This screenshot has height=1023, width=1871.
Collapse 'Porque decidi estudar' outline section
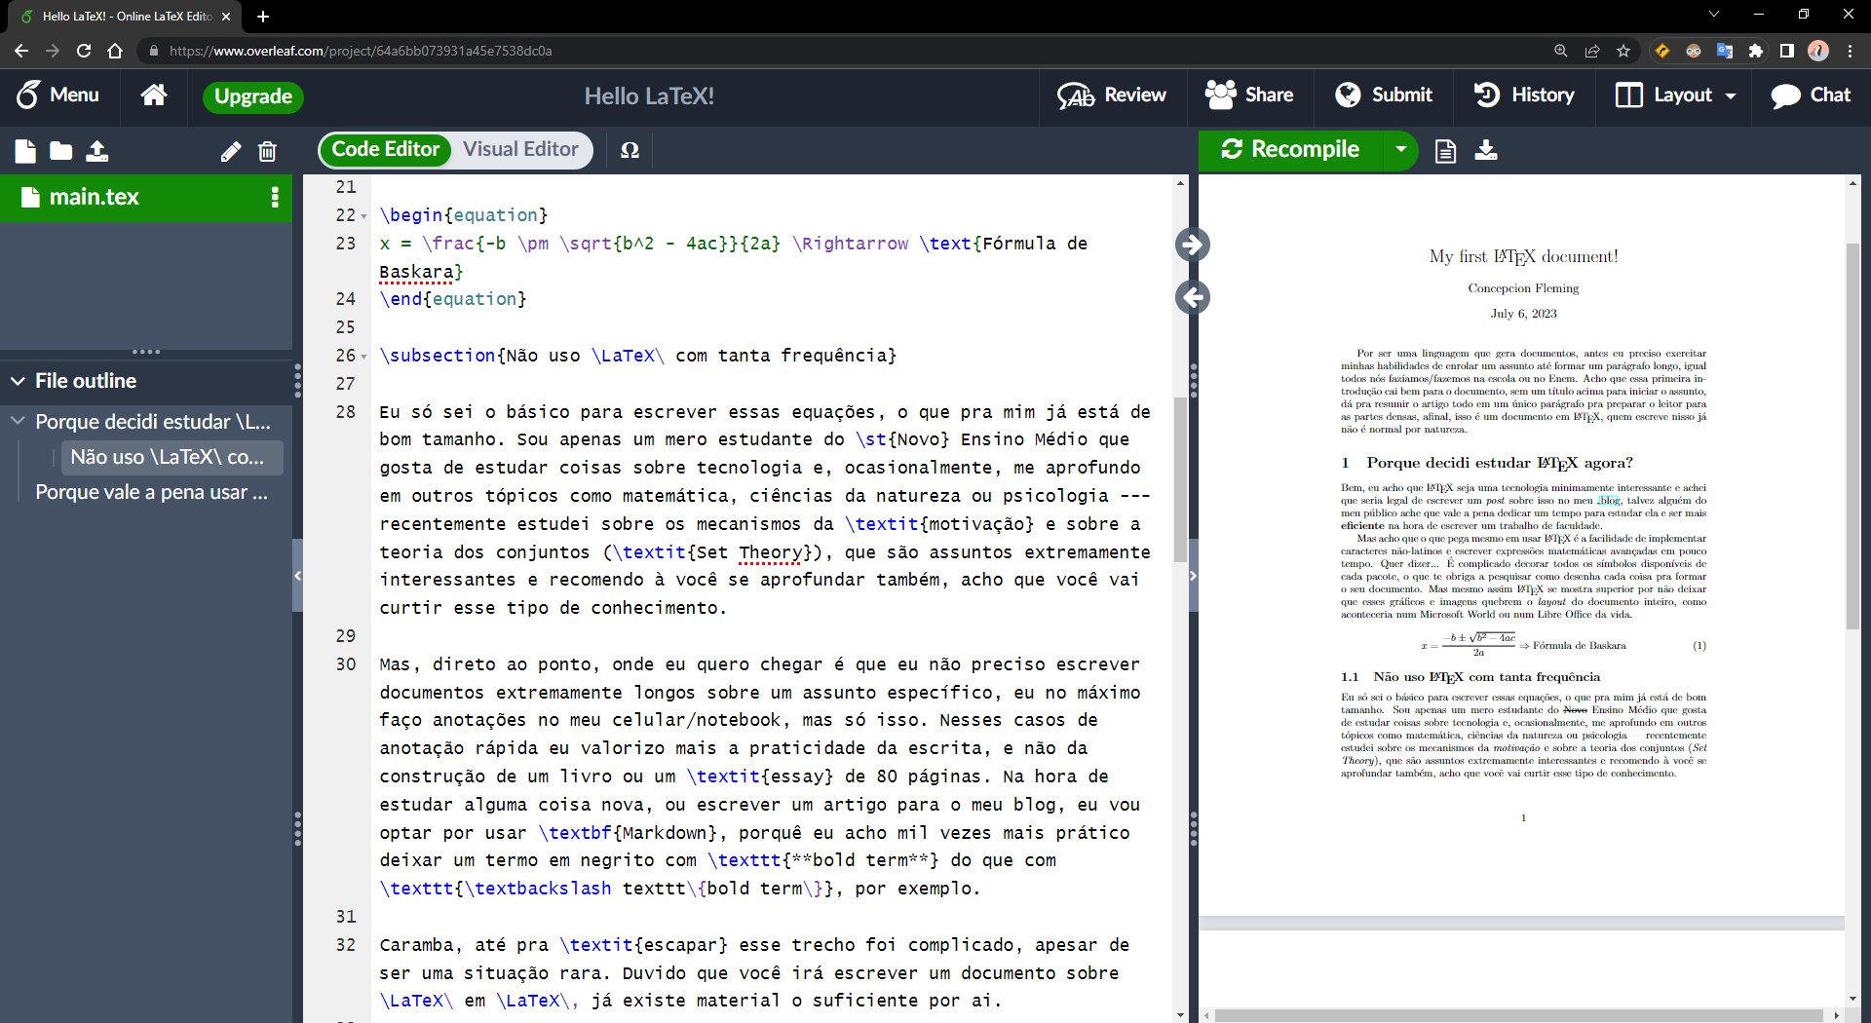[x=18, y=422]
